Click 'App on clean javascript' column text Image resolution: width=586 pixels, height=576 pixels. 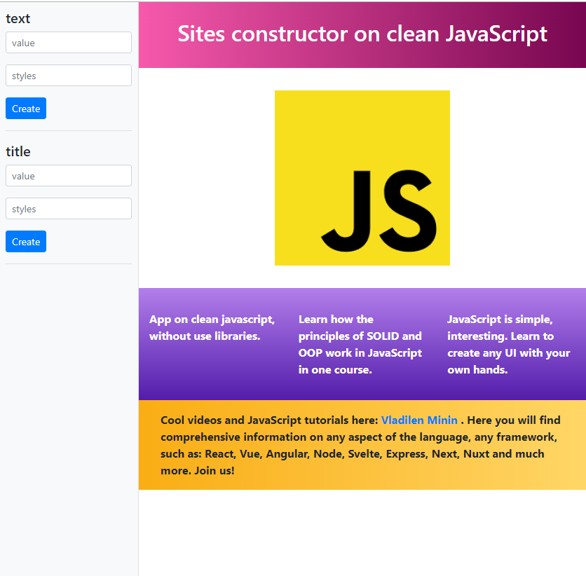coord(212,328)
